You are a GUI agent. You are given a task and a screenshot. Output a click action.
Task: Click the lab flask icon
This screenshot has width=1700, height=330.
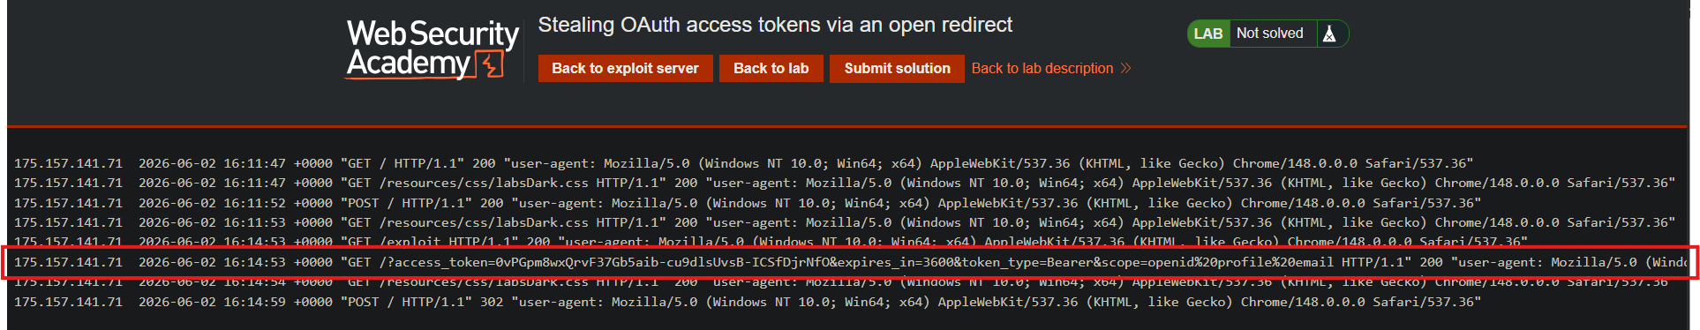pyautogui.click(x=1329, y=34)
